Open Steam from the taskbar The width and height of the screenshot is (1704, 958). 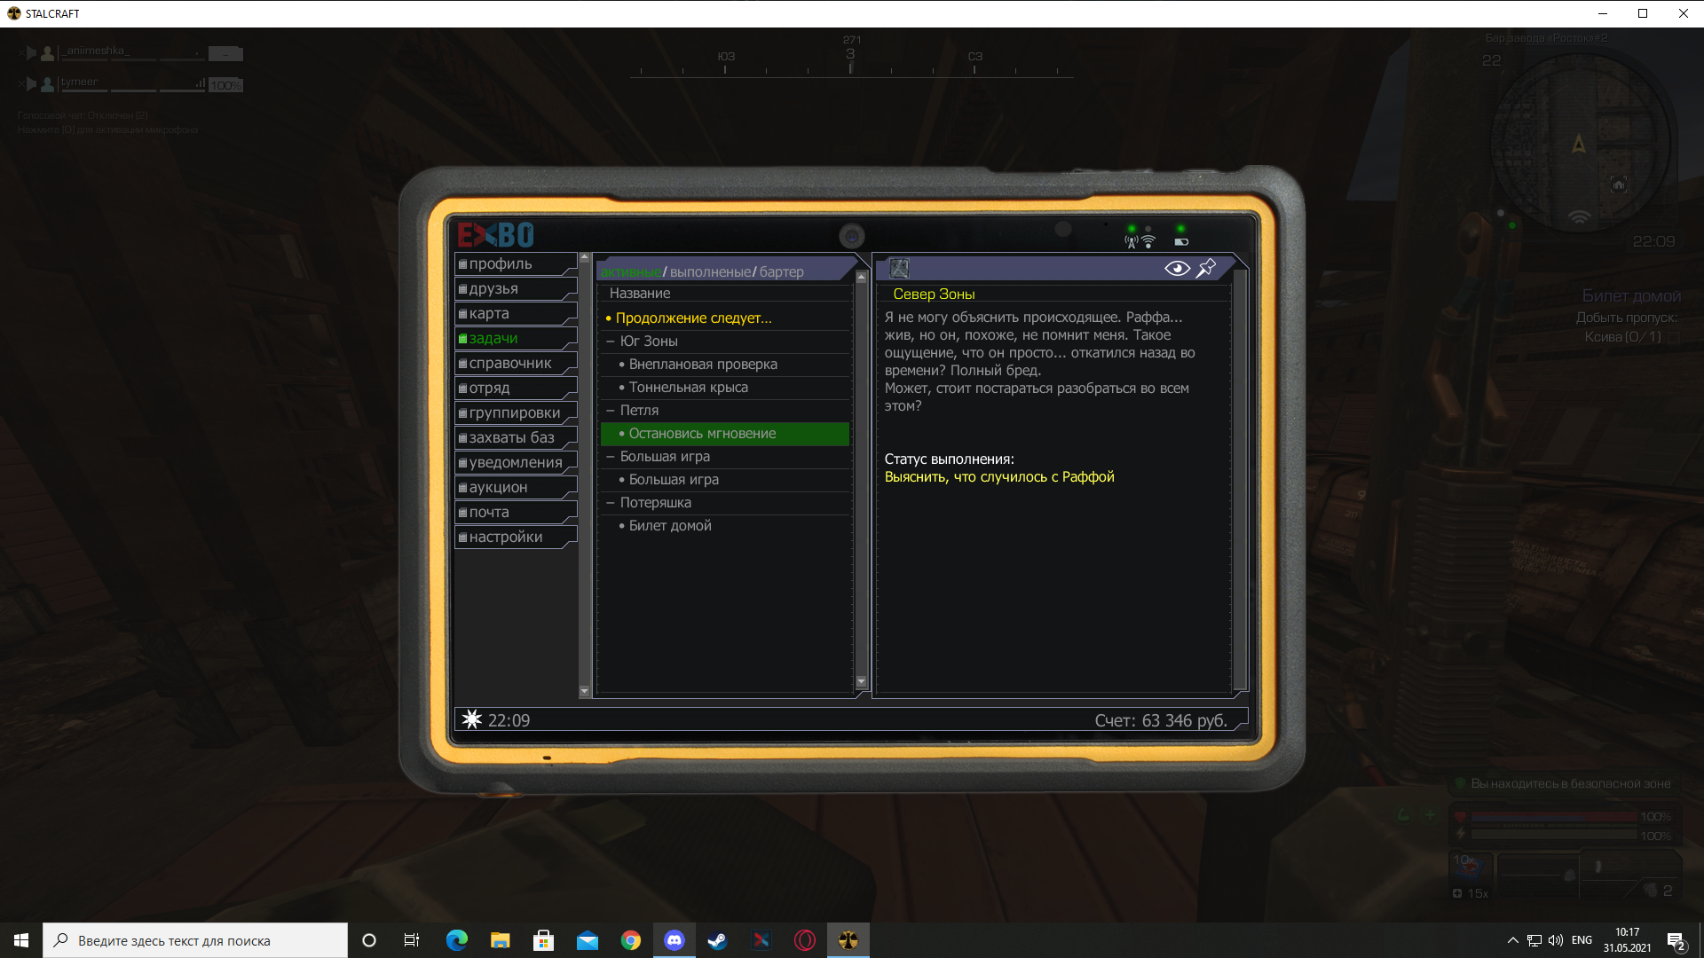pos(718,940)
